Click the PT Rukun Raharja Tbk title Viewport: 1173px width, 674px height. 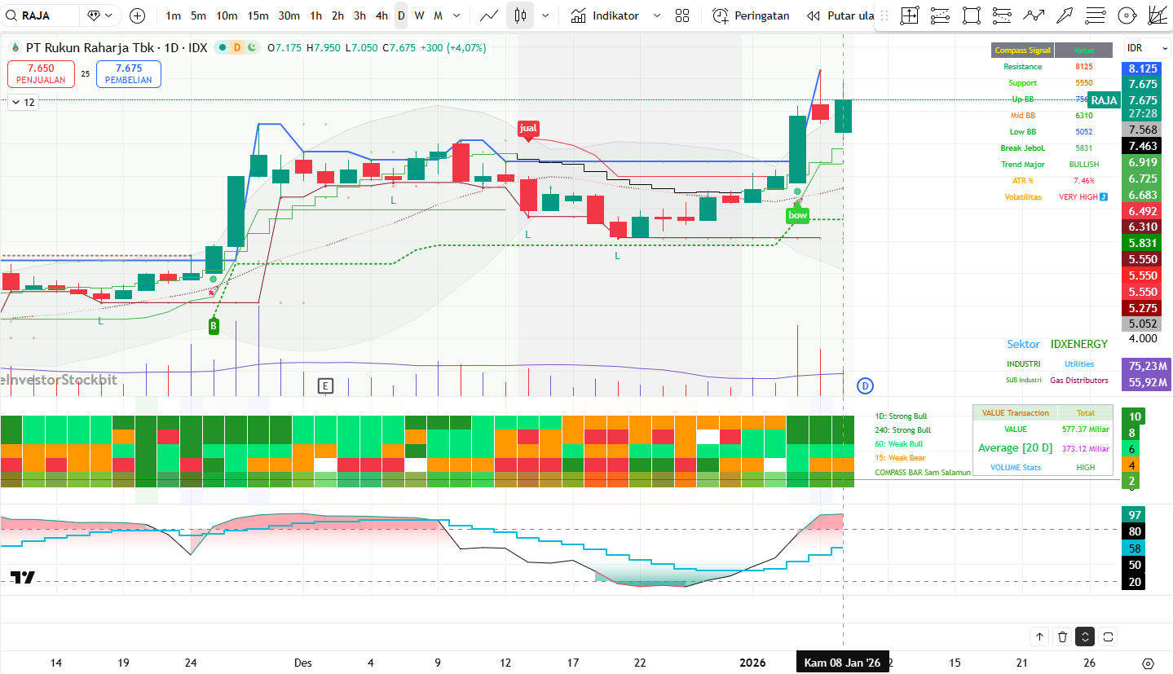91,48
